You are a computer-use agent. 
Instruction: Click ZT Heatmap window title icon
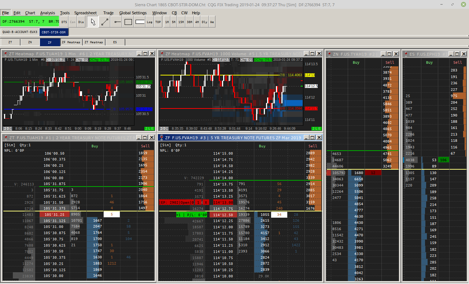[x=5, y=54]
